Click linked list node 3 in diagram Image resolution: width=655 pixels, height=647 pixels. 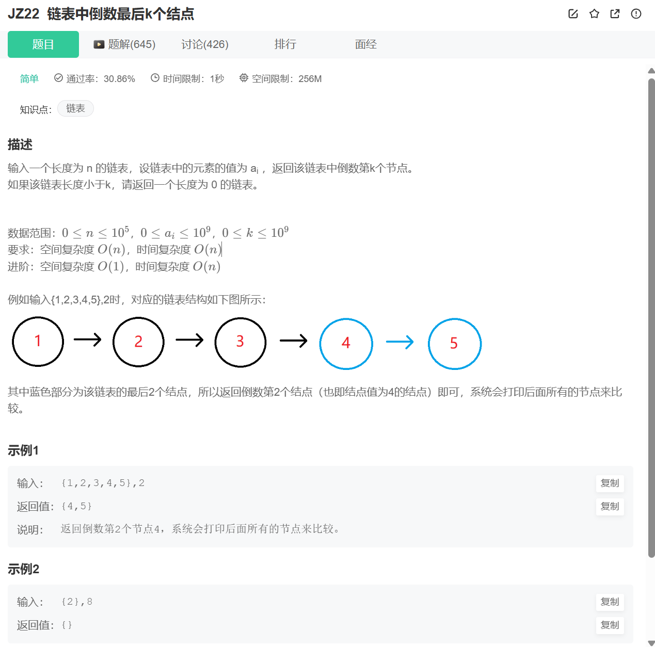point(240,342)
